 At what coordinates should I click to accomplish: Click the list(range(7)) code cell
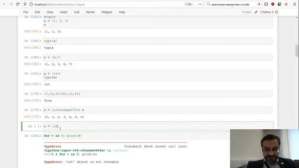[x=158, y=110]
